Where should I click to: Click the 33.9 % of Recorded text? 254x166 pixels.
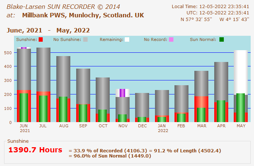[x=108, y=151]
